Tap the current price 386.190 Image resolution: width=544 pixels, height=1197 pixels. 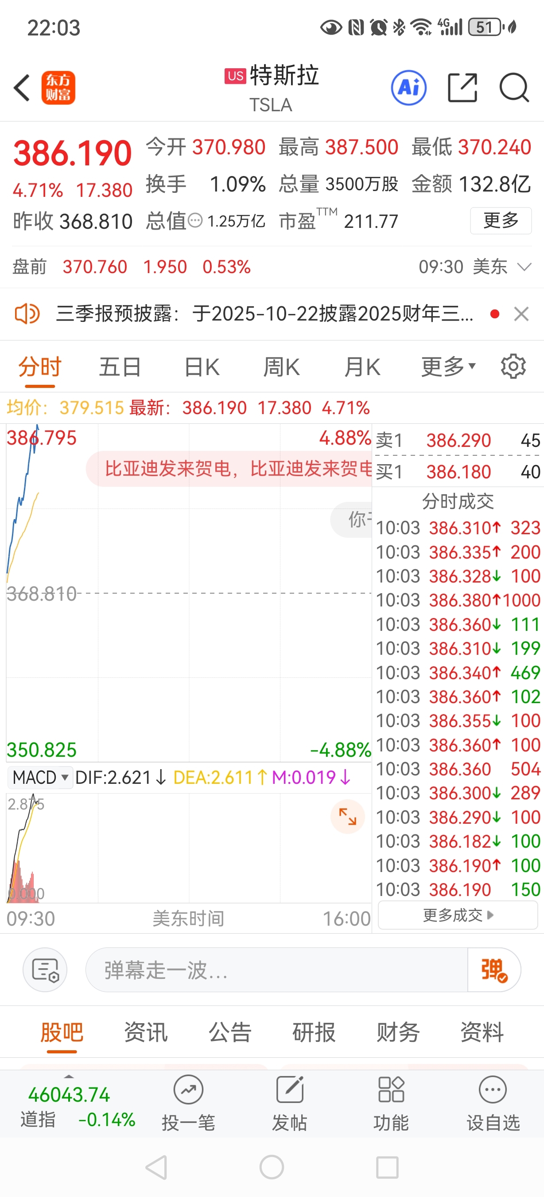[72, 153]
